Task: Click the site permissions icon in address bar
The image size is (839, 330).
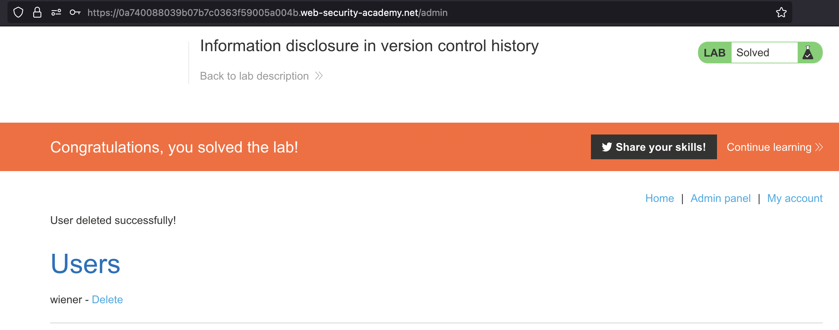Action: [56, 13]
